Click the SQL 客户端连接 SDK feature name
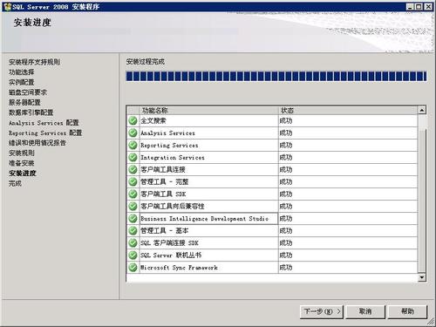436x327 pixels. point(169,242)
